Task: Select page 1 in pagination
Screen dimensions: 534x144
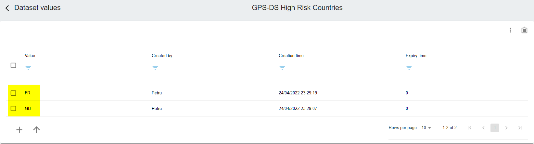Action: click(495, 128)
